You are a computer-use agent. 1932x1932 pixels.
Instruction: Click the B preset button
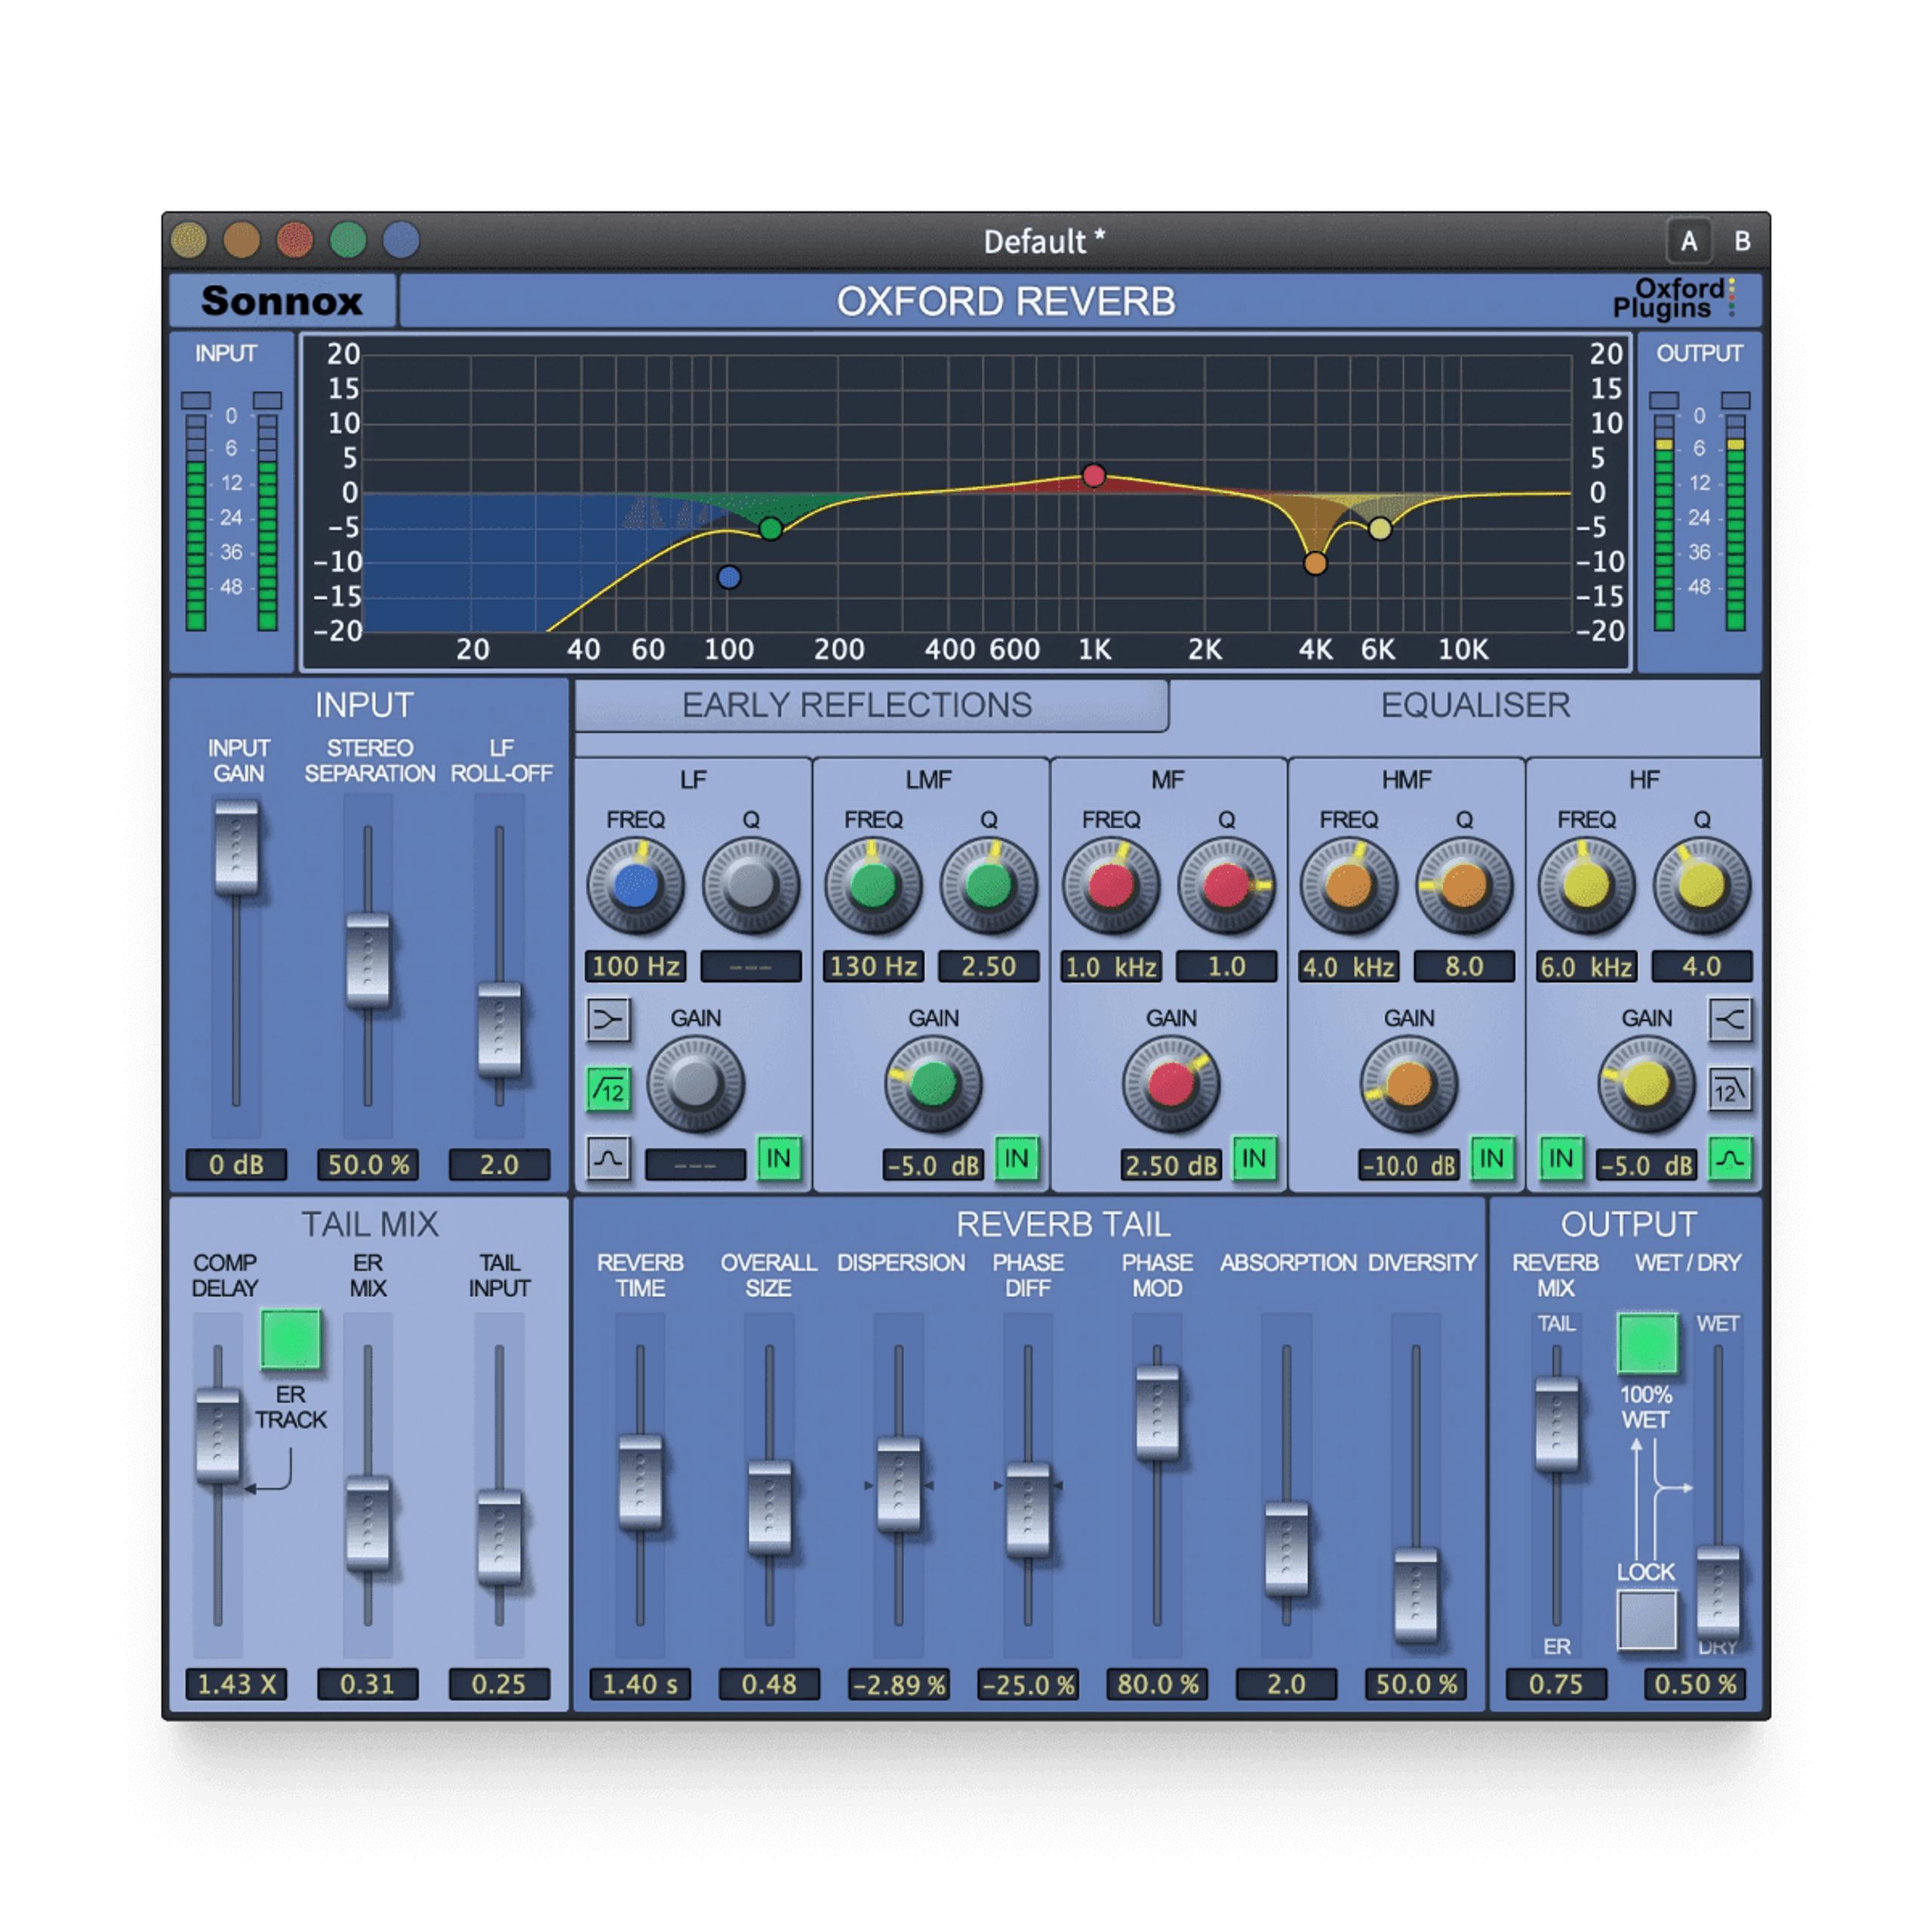click(1744, 240)
